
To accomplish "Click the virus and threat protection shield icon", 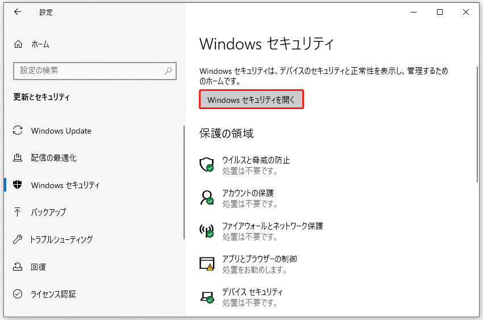I will coord(207,165).
